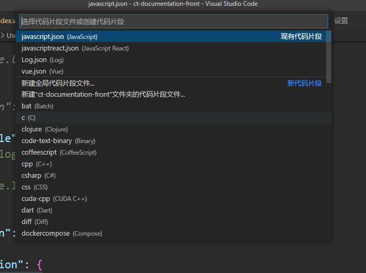Select csharp (C#) language snippet
The width and height of the screenshot is (366, 273).
click(174, 175)
